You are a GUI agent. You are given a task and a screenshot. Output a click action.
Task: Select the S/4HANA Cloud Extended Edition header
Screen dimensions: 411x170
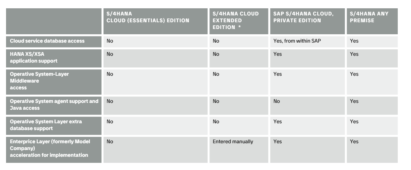(x=236, y=20)
